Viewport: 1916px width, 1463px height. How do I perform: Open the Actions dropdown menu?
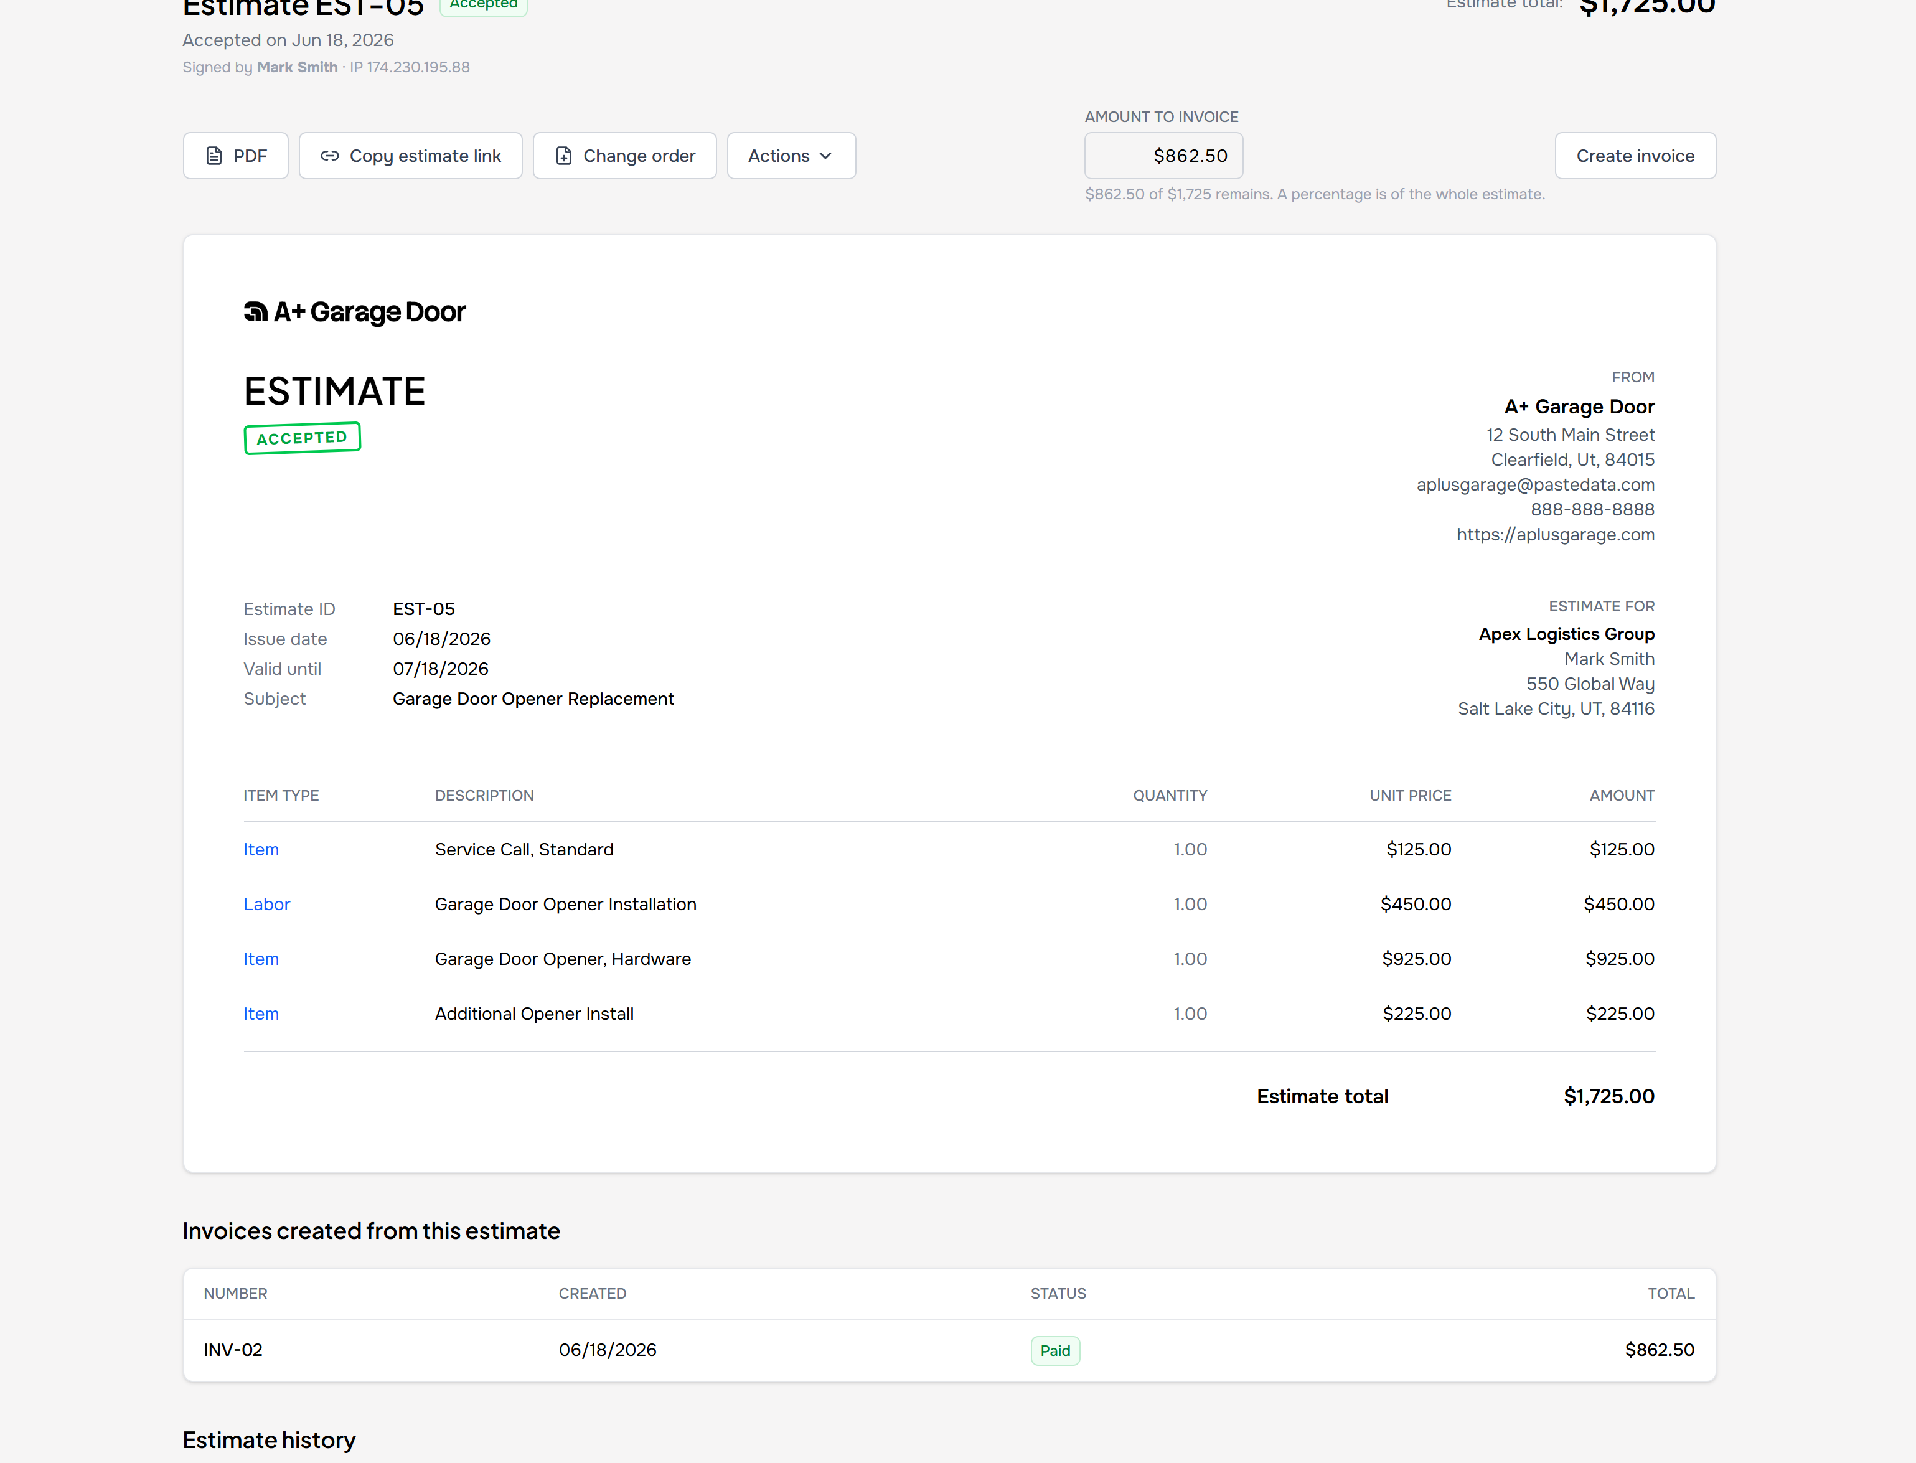(791, 156)
